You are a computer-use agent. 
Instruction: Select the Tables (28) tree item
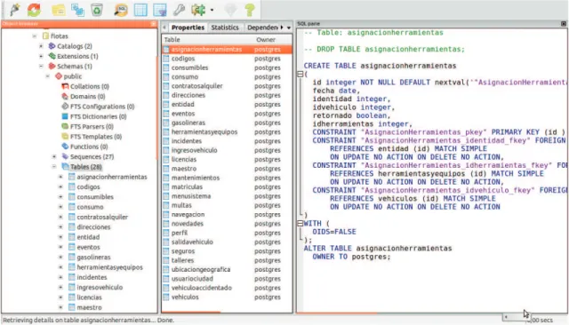pos(85,167)
